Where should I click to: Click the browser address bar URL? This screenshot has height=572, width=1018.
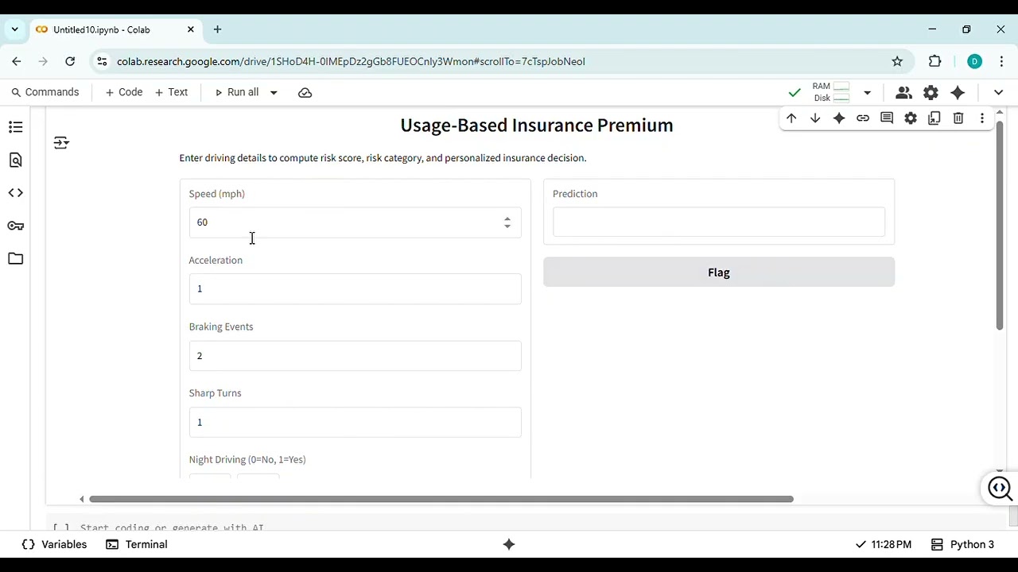(x=351, y=61)
